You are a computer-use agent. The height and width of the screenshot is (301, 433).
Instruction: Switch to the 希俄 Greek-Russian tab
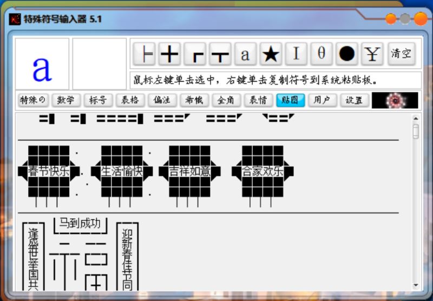pyautogui.click(x=194, y=100)
